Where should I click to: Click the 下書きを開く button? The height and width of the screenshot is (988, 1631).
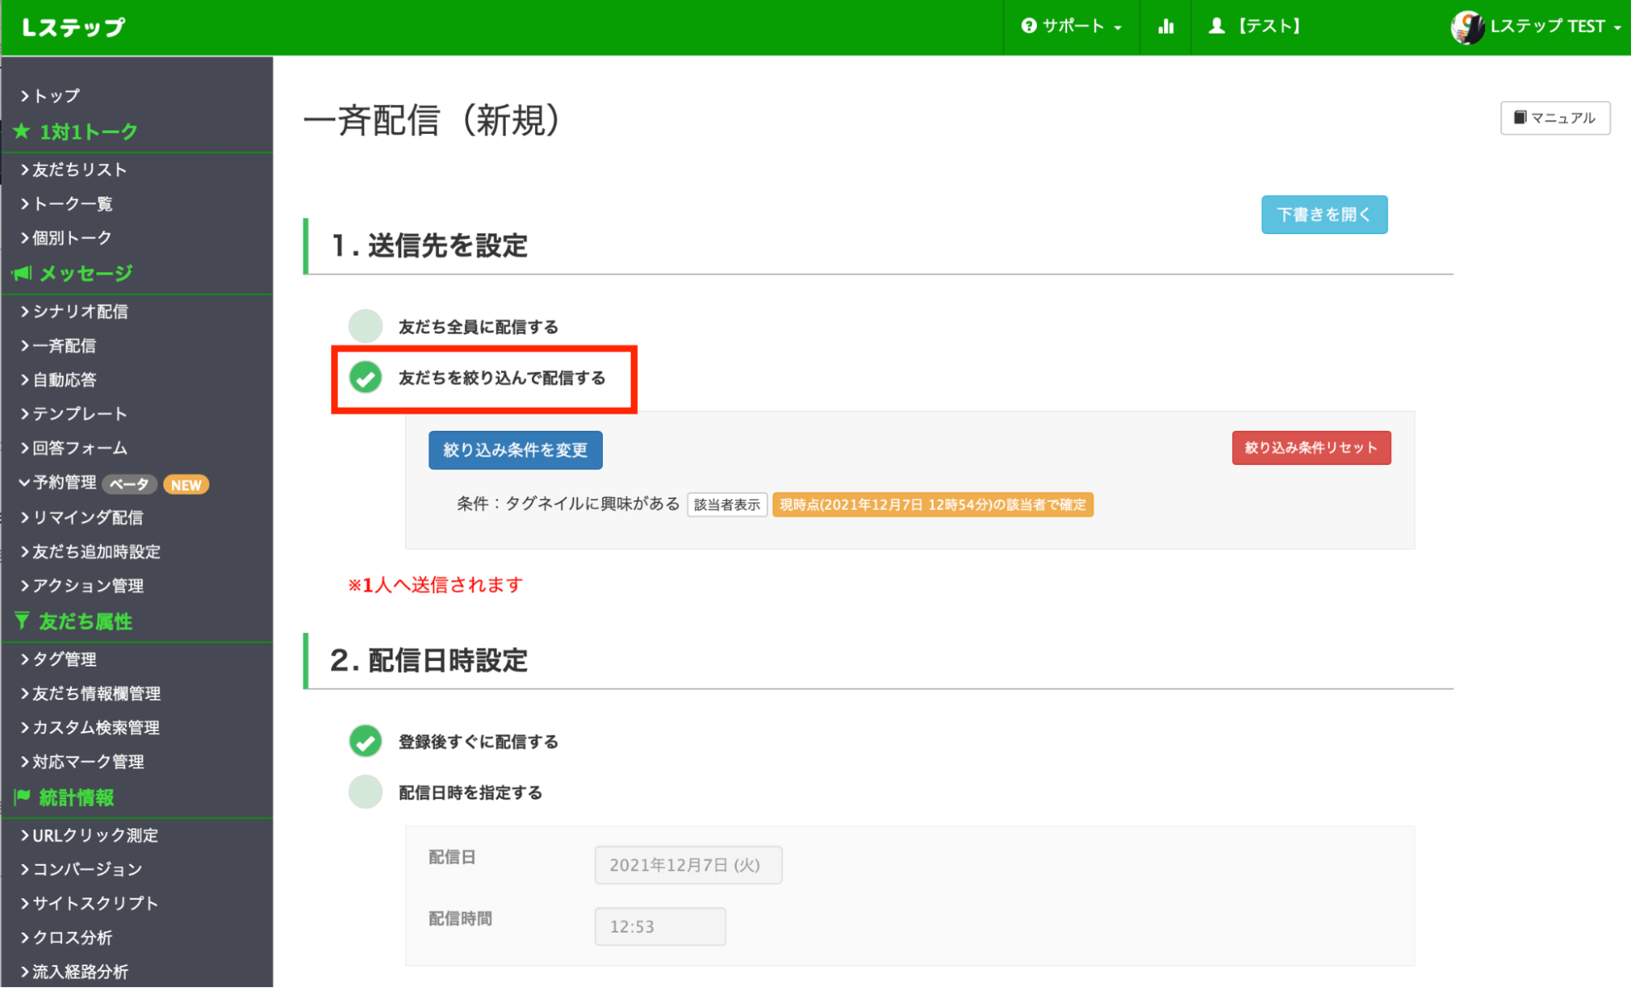click(x=1323, y=215)
